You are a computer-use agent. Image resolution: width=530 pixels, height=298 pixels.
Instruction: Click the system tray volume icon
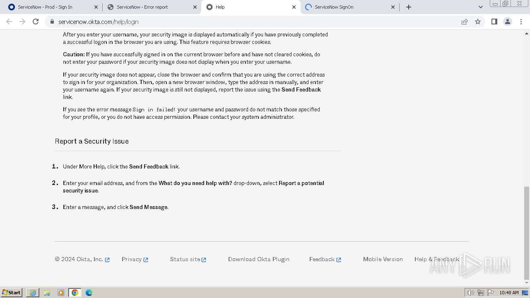tap(470, 293)
